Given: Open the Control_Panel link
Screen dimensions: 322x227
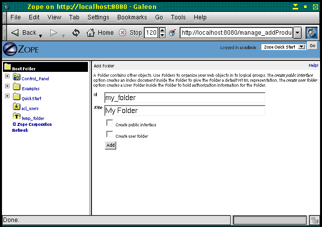Looking at the screenshot, I should point(35,79).
